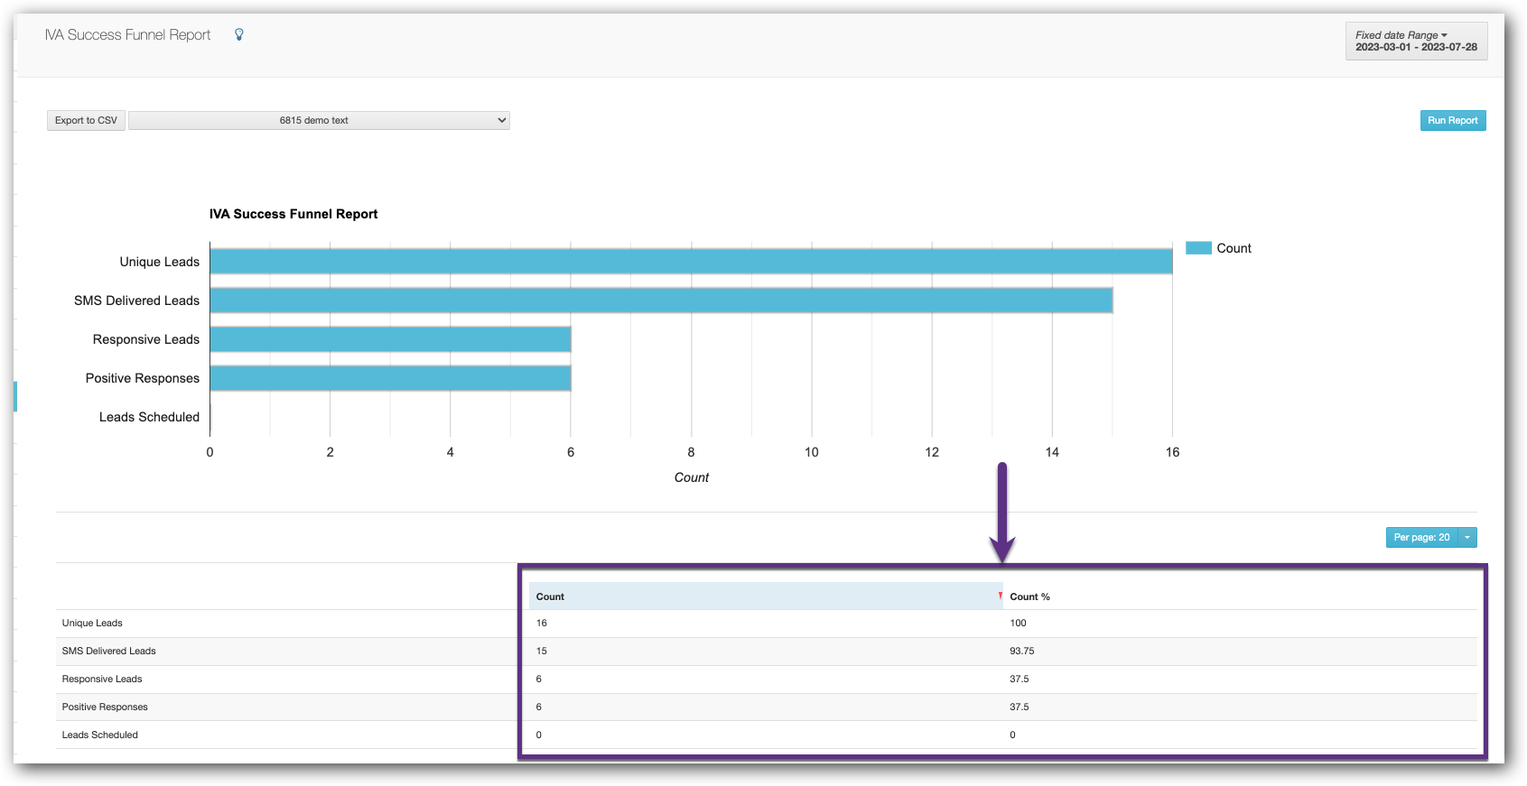Screen dimensions: 1527x786
Task: Select the Unique Leads table row label
Action: coord(92,623)
